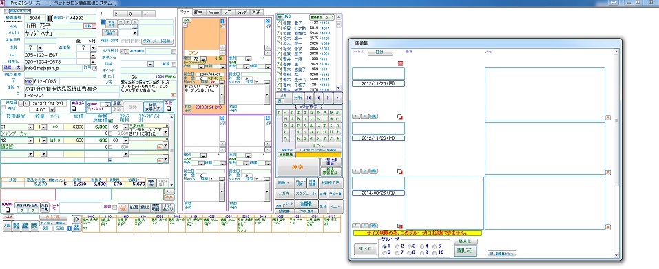Click the barcode icon next to customer number

pyautogui.click(x=50, y=18)
